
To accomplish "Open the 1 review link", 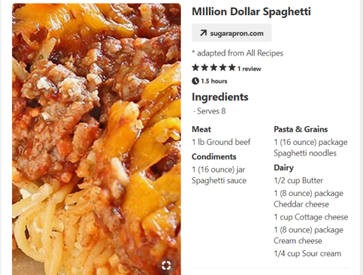I will (250, 68).
